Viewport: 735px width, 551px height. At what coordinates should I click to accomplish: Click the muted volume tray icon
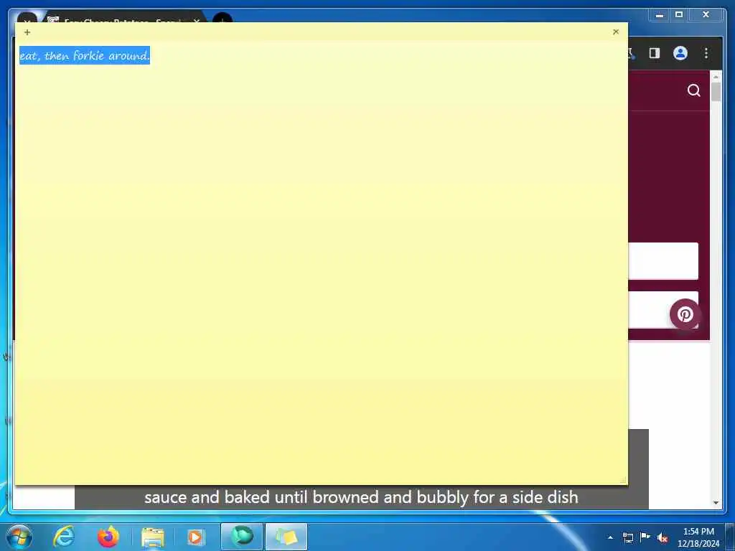tap(663, 537)
